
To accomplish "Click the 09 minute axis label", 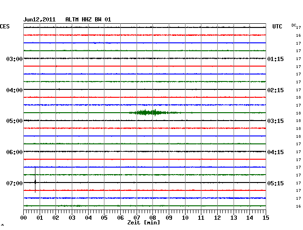I will pos(169,218).
